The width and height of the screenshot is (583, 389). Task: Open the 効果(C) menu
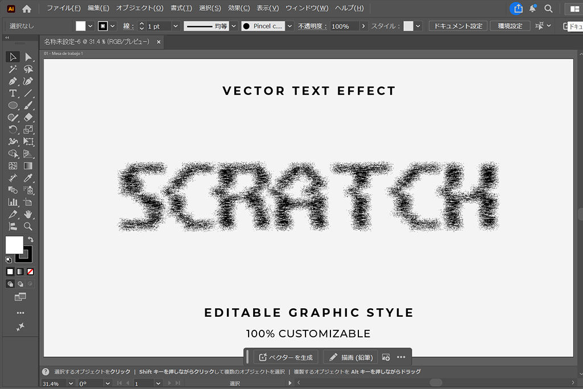[x=238, y=9]
